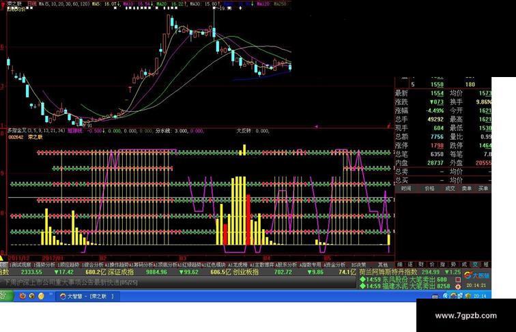The width and height of the screenshot is (516, 332).
Task: Sort trades by 时间 column header
Action: [x=405, y=188]
